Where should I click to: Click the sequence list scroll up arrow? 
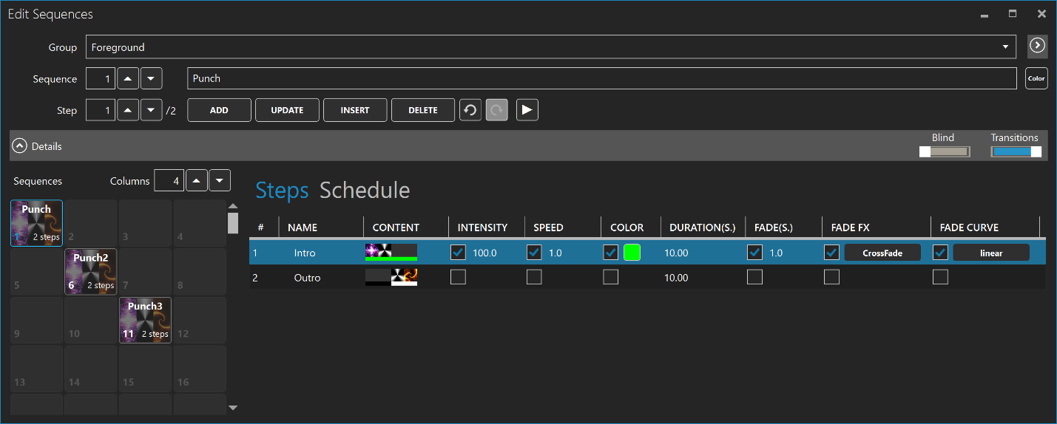point(233,206)
